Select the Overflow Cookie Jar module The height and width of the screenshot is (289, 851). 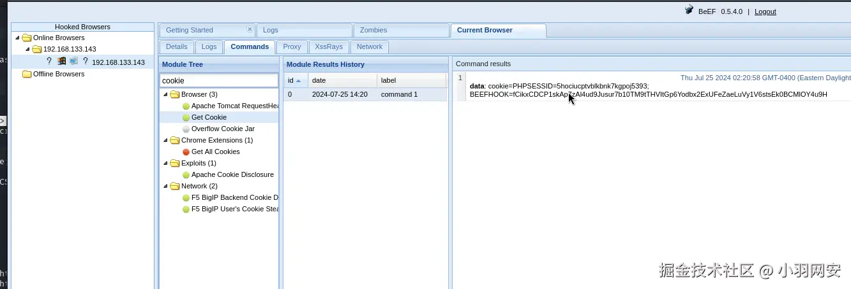[223, 129]
